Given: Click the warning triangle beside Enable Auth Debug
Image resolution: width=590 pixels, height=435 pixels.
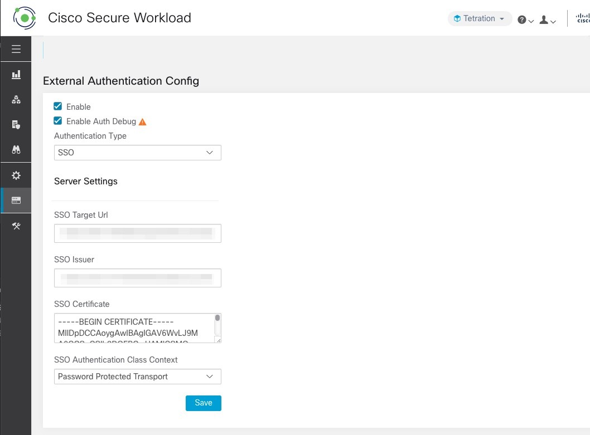Looking at the screenshot, I should coord(143,120).
